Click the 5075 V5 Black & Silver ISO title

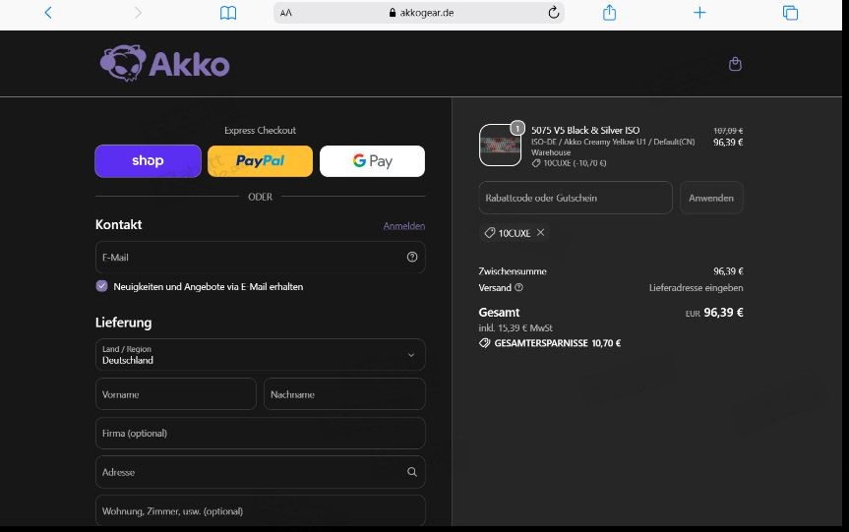point(585,130)
